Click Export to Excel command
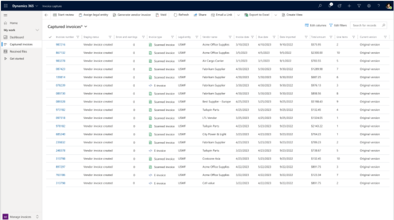This screenshot has height=220, width=394. (x=257, y=15)
